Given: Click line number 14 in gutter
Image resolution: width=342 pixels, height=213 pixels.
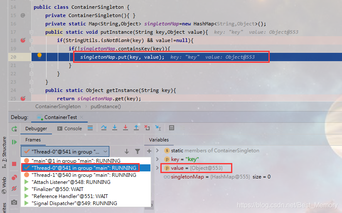Looking at the screenshot, I should coord(13,7).
